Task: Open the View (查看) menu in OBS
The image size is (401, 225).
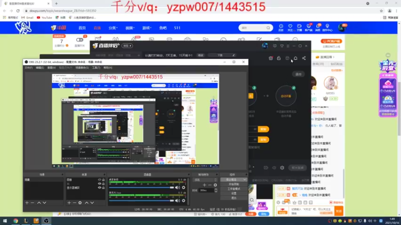Action: pos(51,67)
